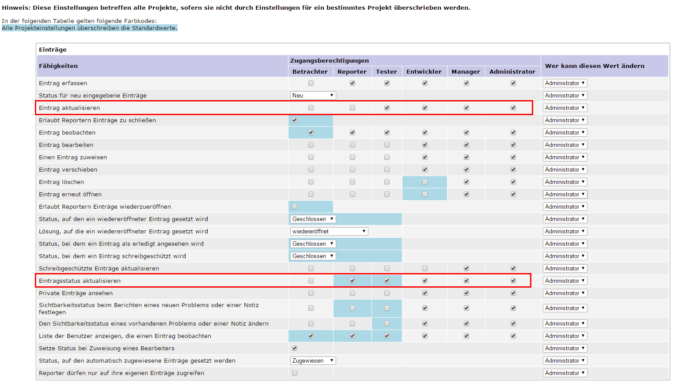The height and width of the screenshot is (390, 686).
Task: Toggle 'Erlaubt Reportern Einträge wiederzueröffnen' checkbox
Action: coord(295,206)
